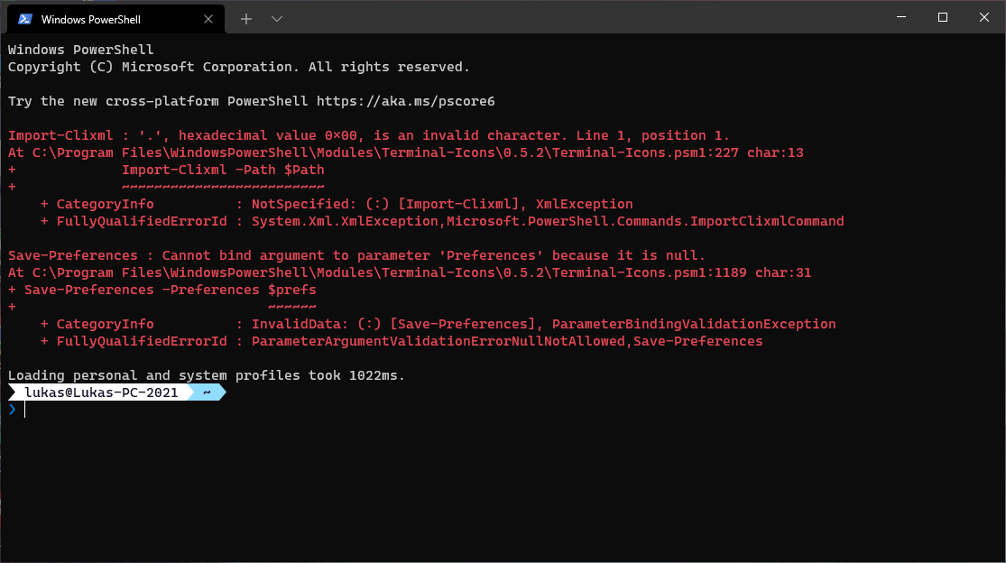Viewport: 1006px width, 563px height.
Task: Click the tilde error marker under Preferences
Action: pos(291,307)
